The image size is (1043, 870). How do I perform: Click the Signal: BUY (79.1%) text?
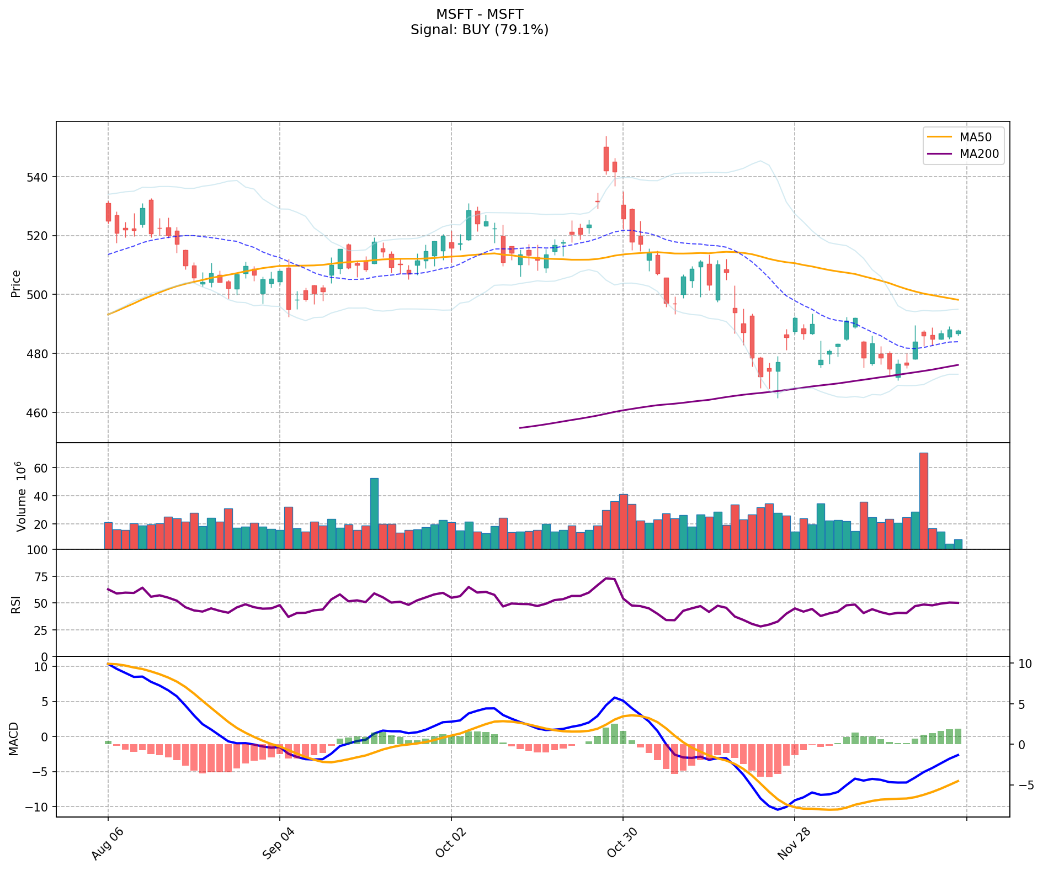coord(479,30)
